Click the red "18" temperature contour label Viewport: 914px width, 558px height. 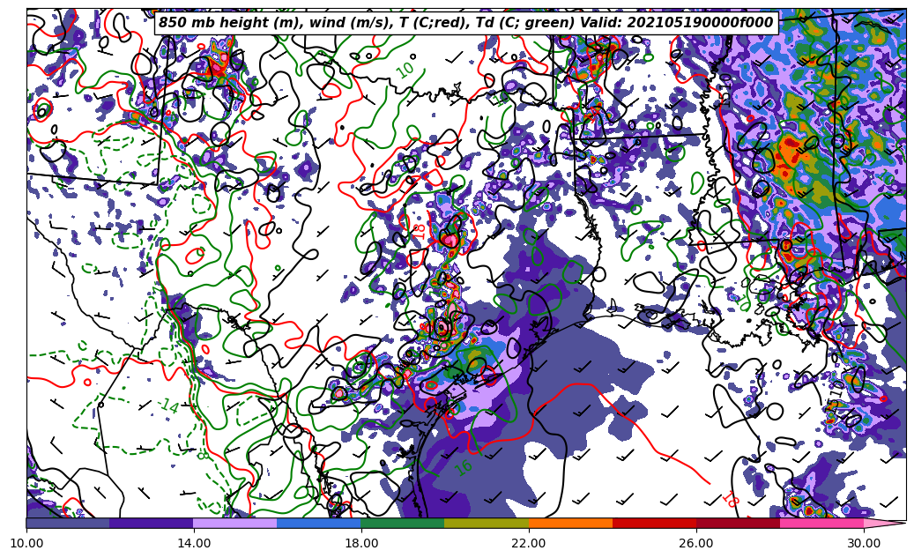click(730, 500)
